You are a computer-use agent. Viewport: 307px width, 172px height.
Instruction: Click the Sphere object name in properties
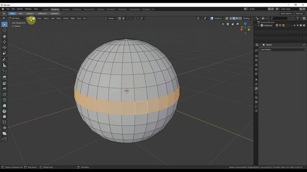[269, 45]
